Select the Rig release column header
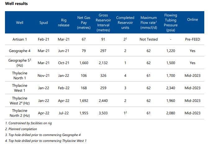This screenshot has width=208, height=145. [x=64, y=23]
